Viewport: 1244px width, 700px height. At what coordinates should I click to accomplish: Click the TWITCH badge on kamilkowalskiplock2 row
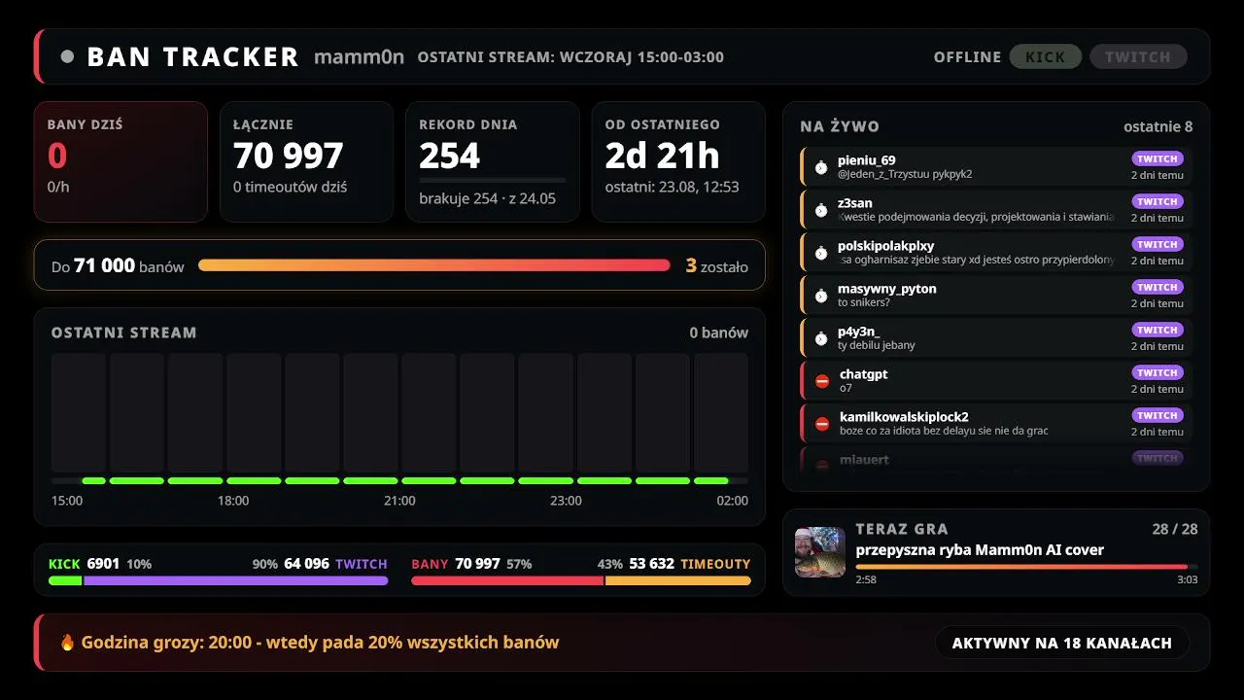pyautogui.click(x=1158, y=415)
